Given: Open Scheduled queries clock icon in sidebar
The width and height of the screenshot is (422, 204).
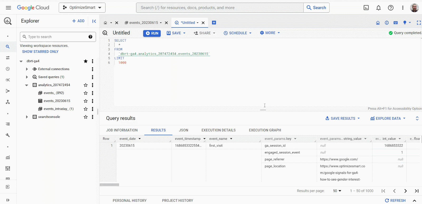Looking at the screenshot, I should (x=8, y=69).
